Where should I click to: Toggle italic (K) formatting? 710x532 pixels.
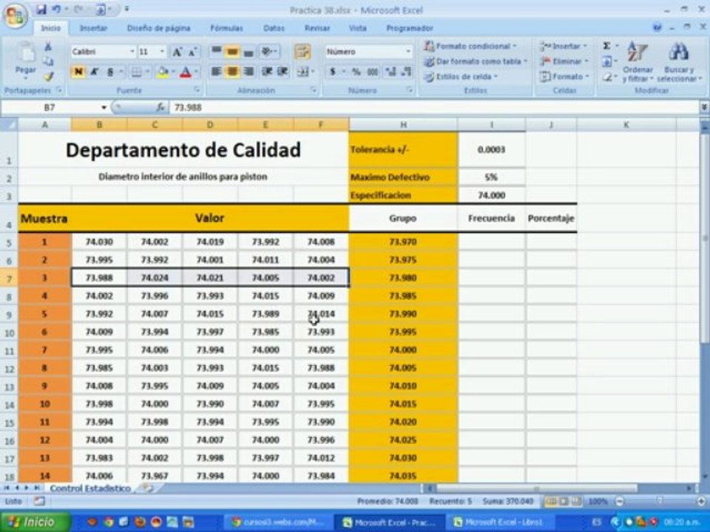(x=94, y=72)
